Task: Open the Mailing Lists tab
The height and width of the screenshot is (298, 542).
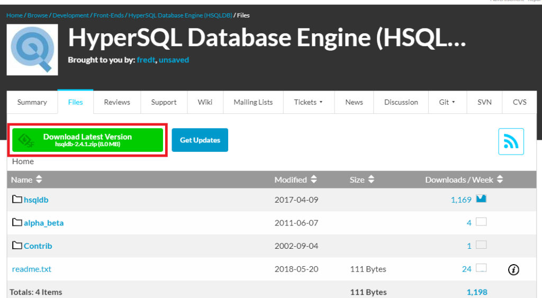Action: coord(253,102)
